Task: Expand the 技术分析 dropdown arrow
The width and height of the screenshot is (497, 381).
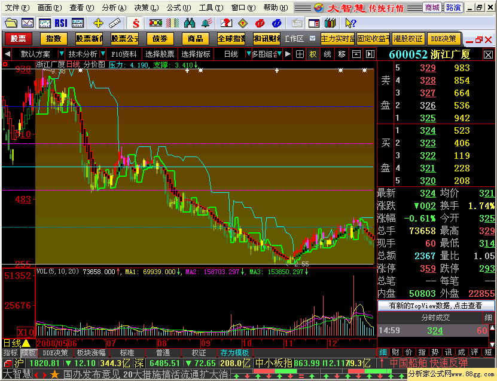Action: [103, 54]
